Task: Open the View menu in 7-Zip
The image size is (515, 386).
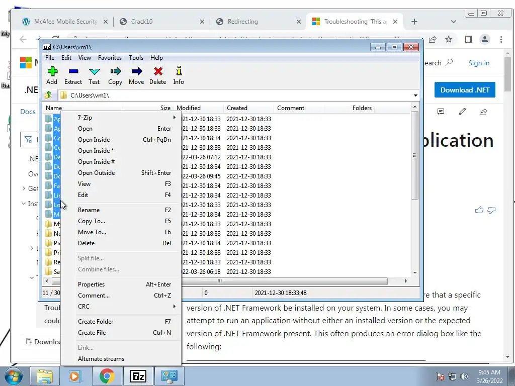Action: click(x=84, y=58)
